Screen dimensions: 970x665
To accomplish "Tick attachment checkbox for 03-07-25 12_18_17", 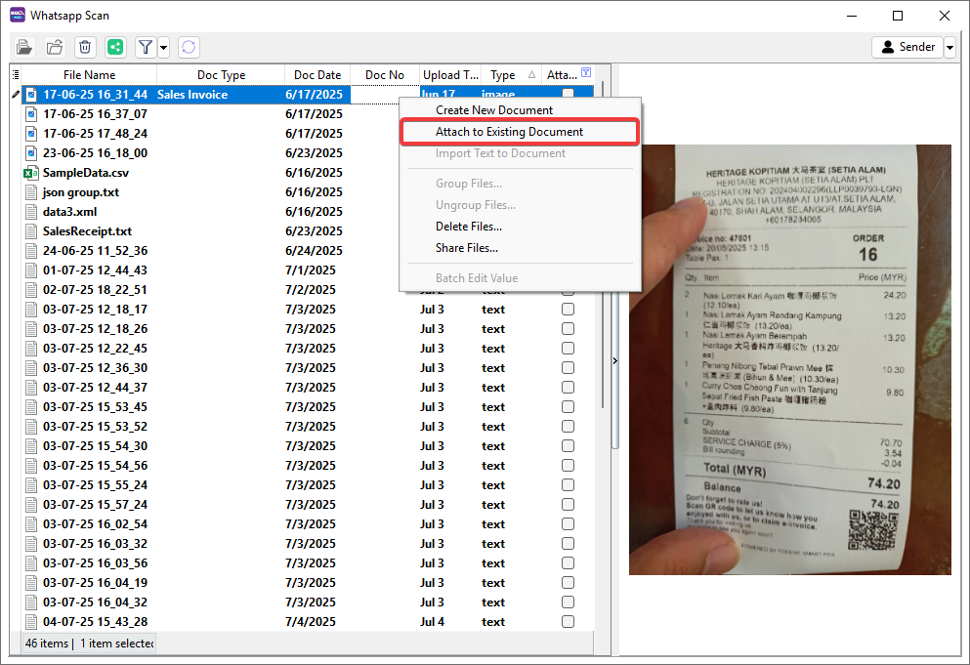I will click(568, 310).
